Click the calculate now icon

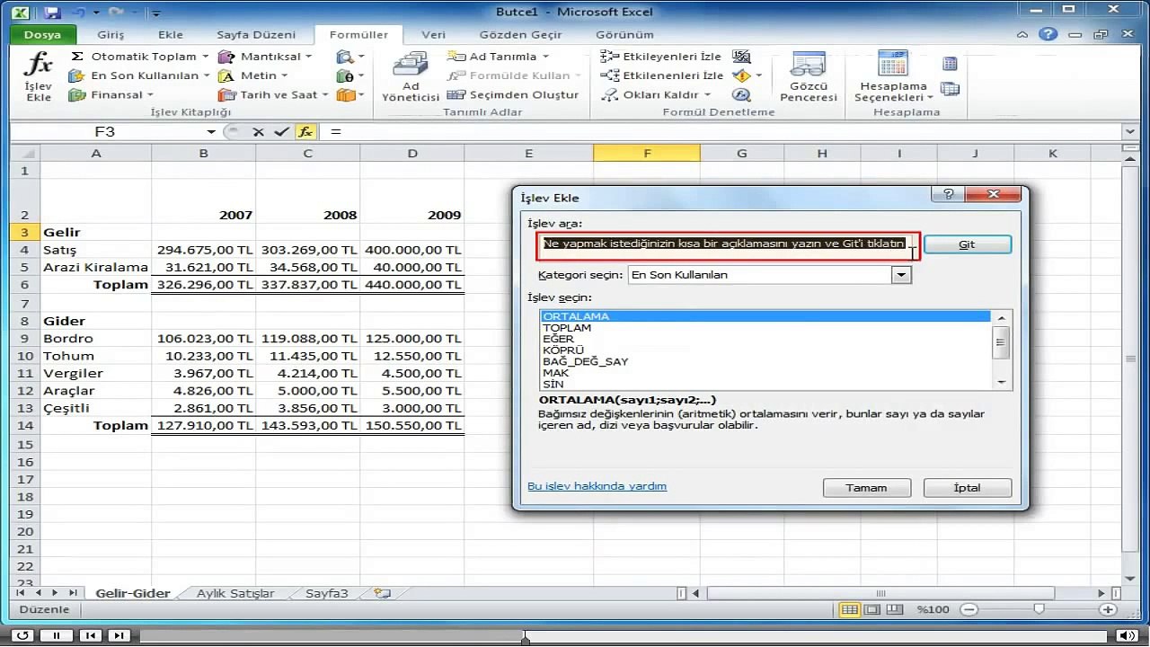click(950, 64)
